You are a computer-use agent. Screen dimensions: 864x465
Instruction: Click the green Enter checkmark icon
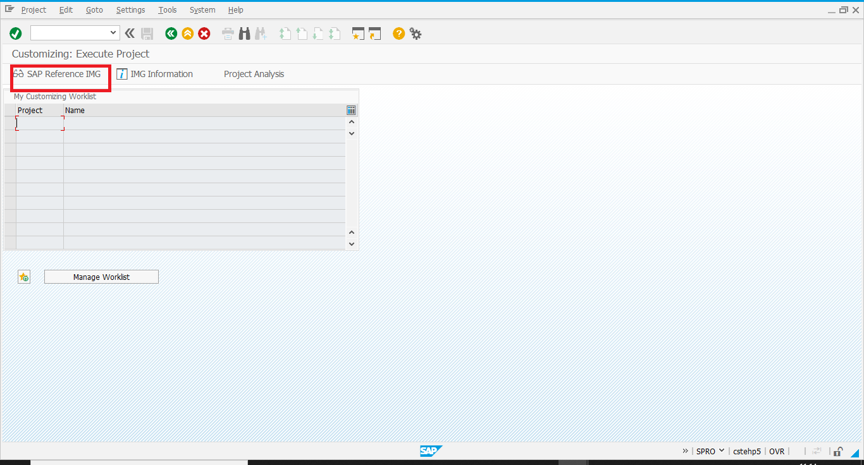(16, 33)
